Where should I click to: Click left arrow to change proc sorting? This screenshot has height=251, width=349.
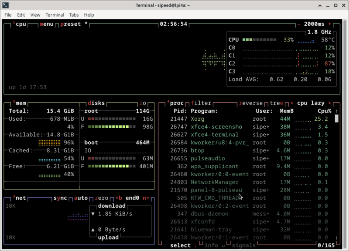pos(292,103)
